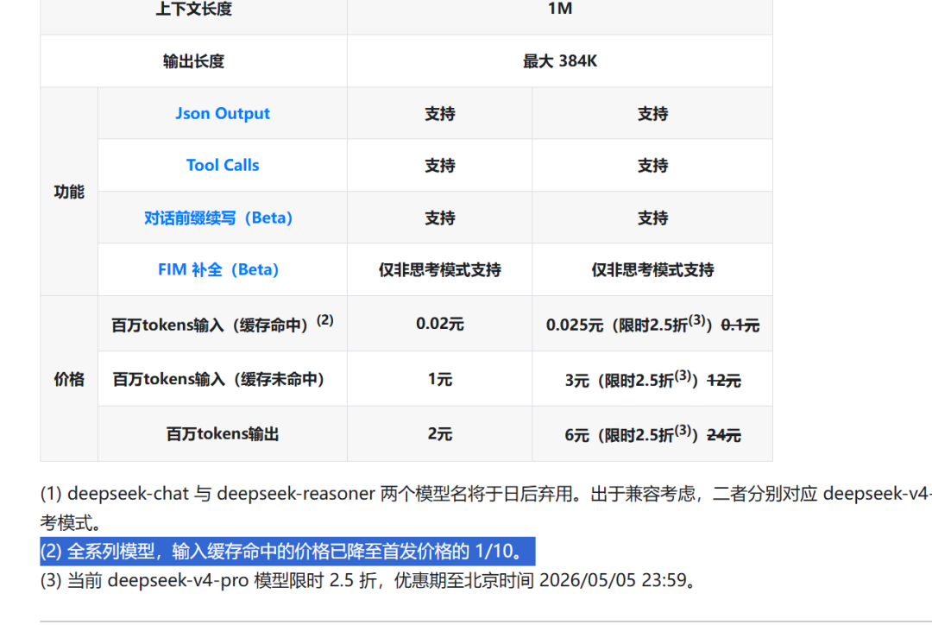Click footnote (3) about deepseek-v4-pro discount
Viewport: 932px width, 625px height.
pos(369,580)
